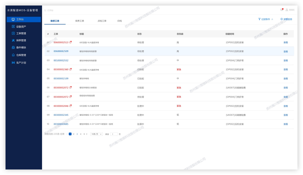Go to next page with right arrow
303x175 pixels.
click(x=87, y=134)
